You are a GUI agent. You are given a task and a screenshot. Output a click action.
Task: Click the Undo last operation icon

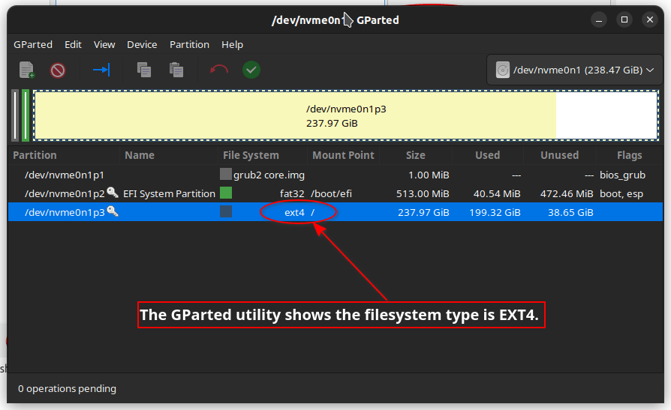(218, 70)
